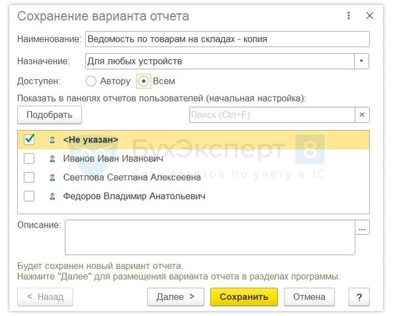Image resolution: width=393 pixels, height=316 pixels.
Task: Click the Отмена cancel button
Action: [x=309, y=297]
